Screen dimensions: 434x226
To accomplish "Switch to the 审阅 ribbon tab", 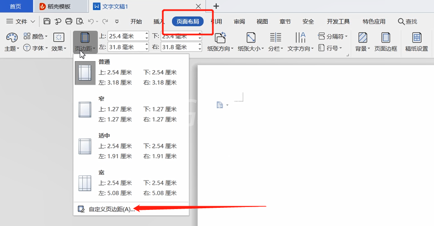I will click(239, 21).
